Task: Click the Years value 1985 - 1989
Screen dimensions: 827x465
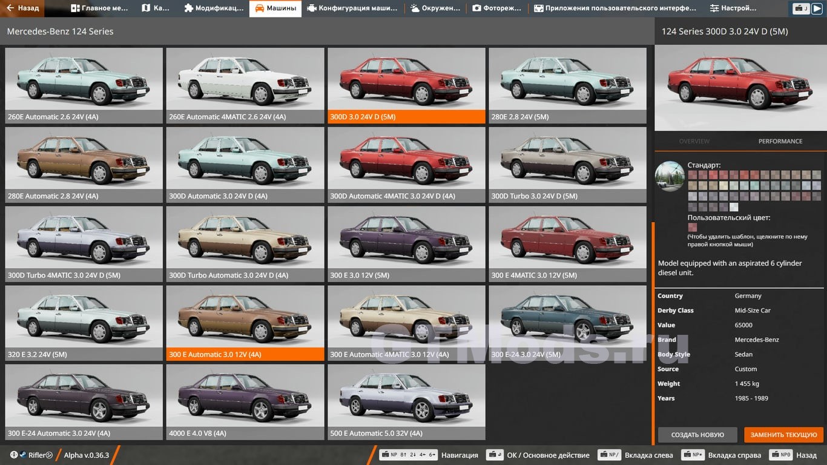Action: tap(751, 398)
